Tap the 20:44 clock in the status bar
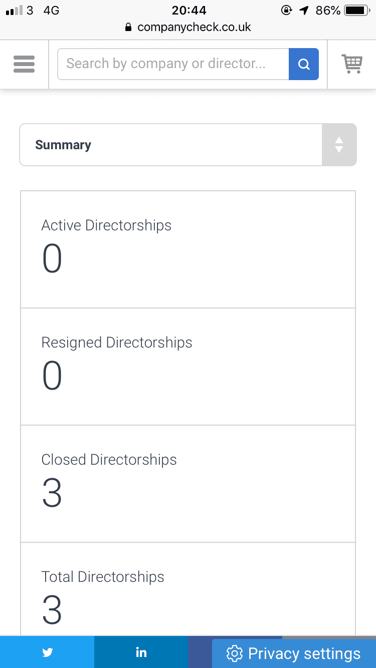The width and height of the screenshot is (376, 668). click(189, 10)
